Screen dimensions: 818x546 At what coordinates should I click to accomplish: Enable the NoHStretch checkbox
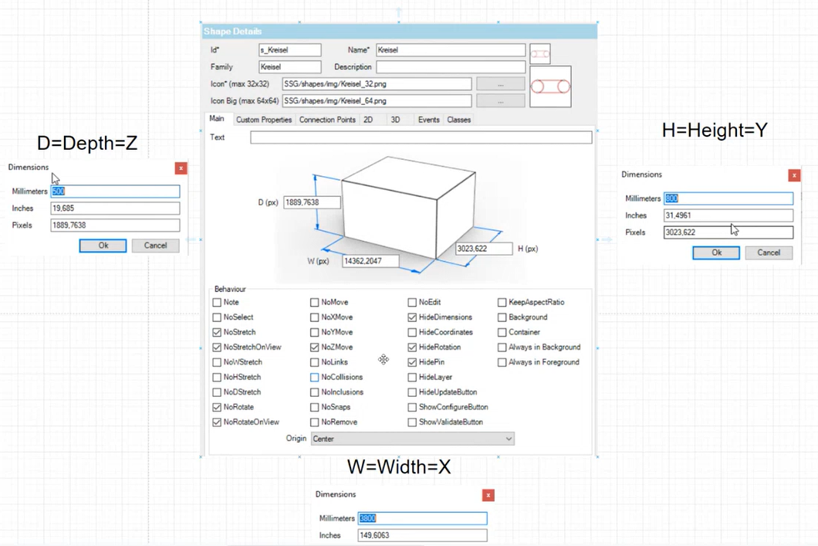click(x=217, y=377)
